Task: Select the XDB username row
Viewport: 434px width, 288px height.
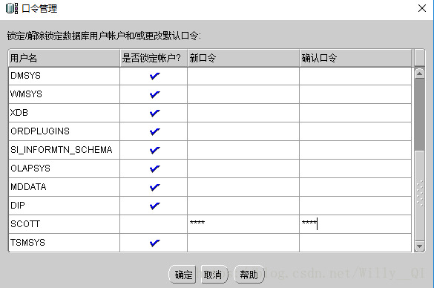Action: [65, 113]
